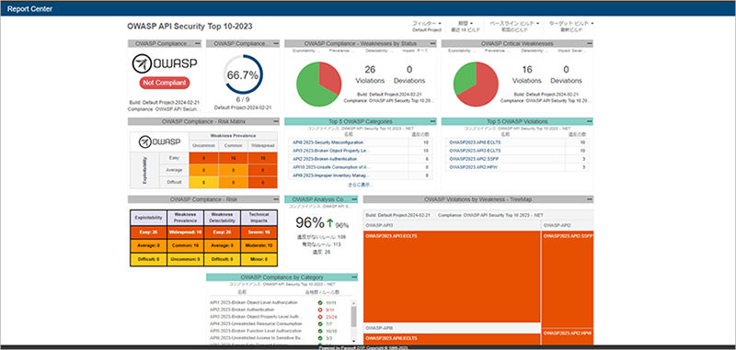Open menu on Weaknesses by Status widget
Image resolution: width=736 pixels, height=350 pixels.
432,43
